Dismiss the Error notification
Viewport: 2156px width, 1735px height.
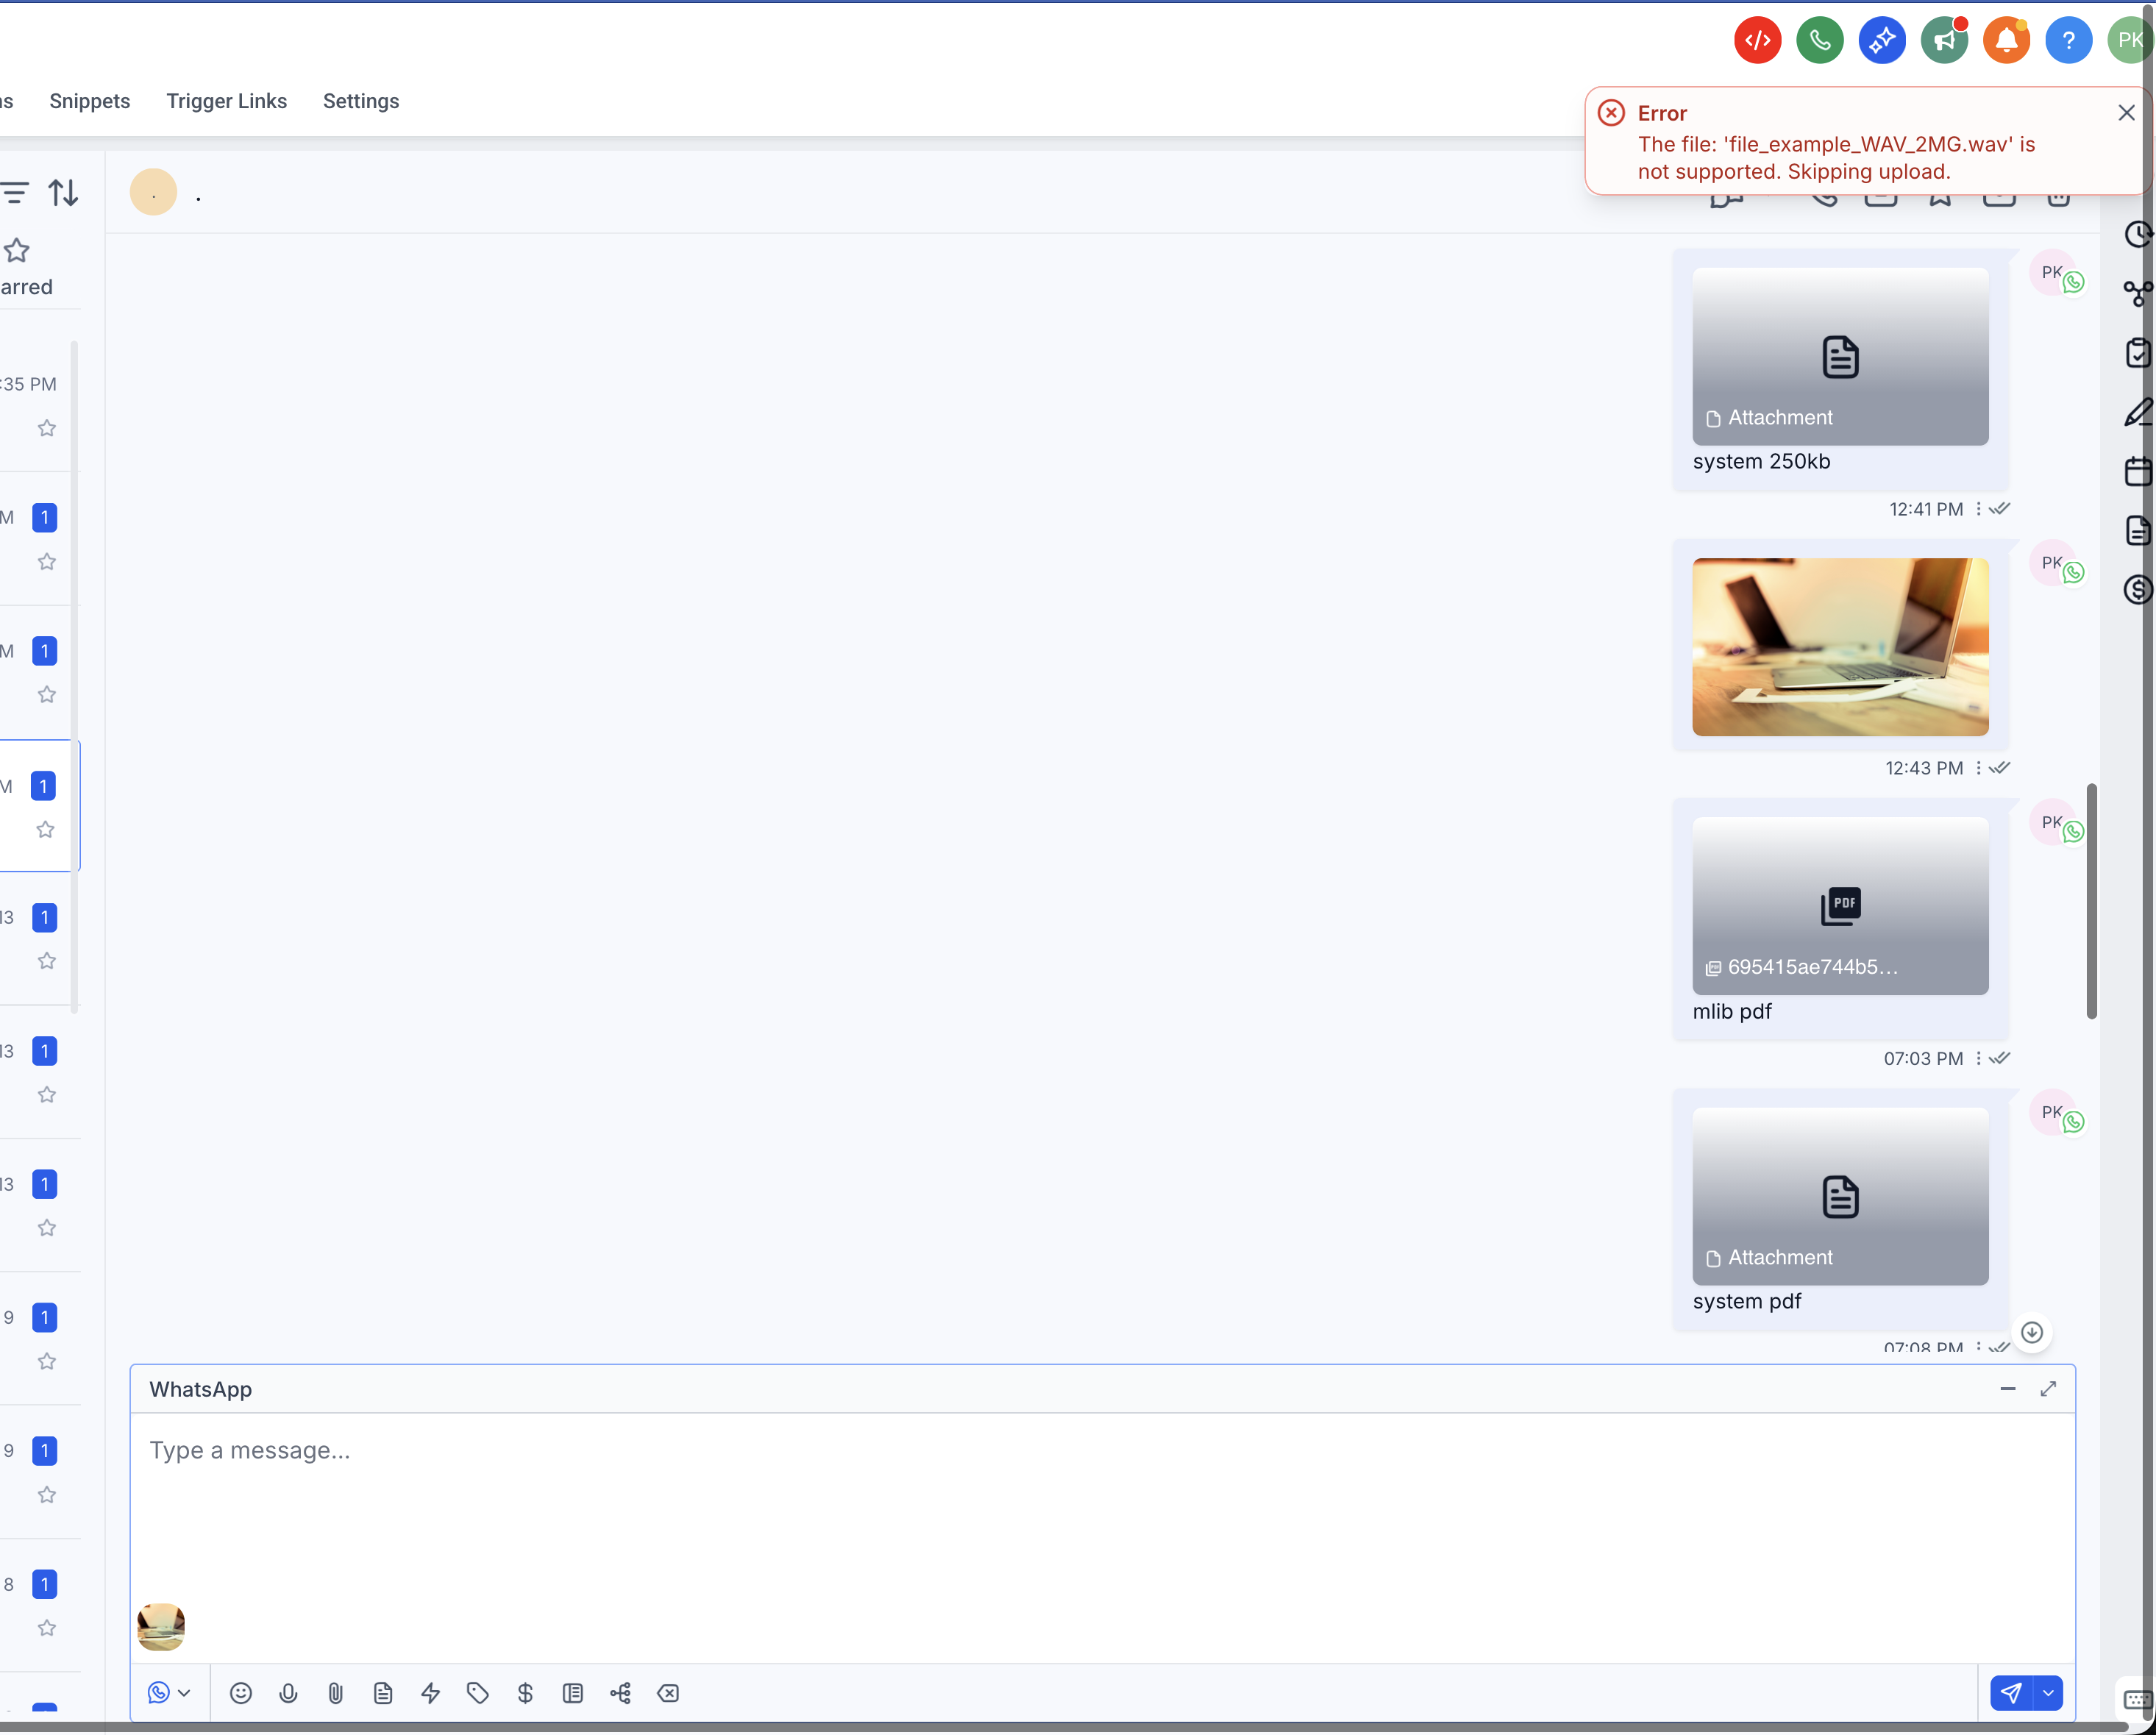pos(2126,113)
